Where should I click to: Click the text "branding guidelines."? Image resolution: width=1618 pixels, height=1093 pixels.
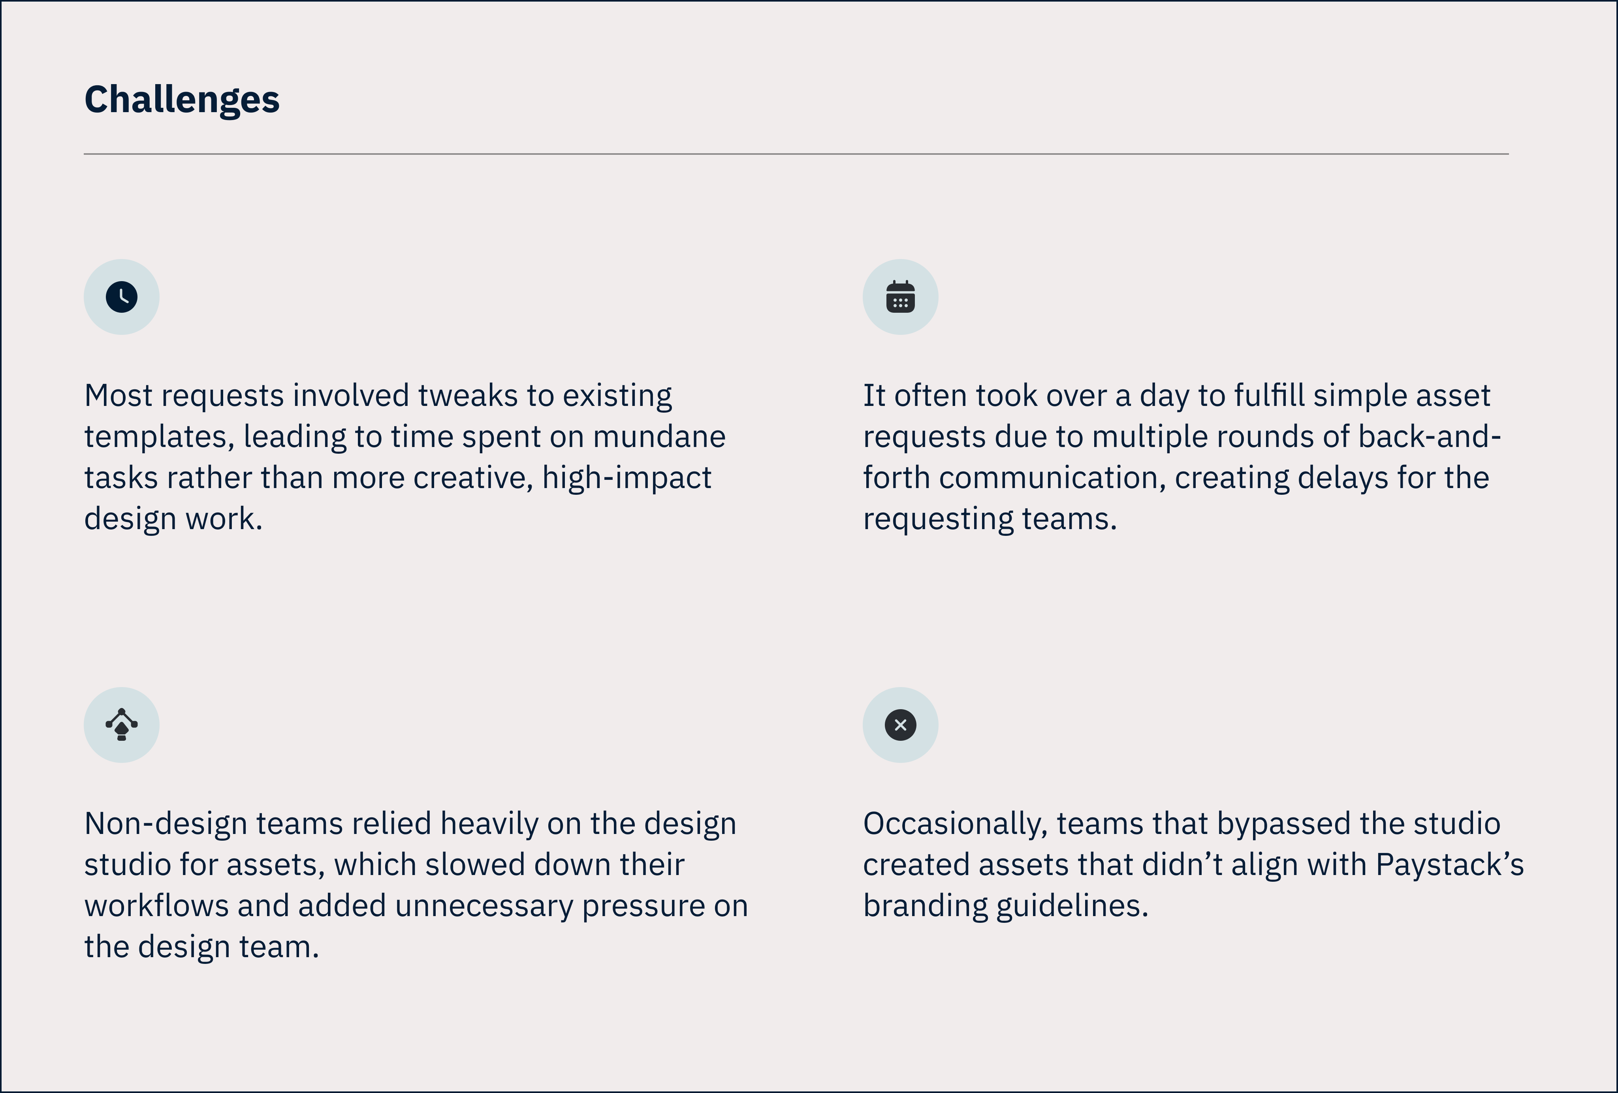pyautogui.click(x=1005, y=906)
